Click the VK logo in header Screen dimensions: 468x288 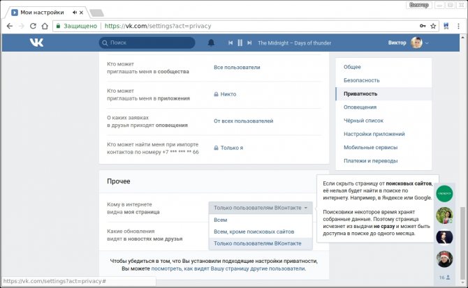[37, 43]
